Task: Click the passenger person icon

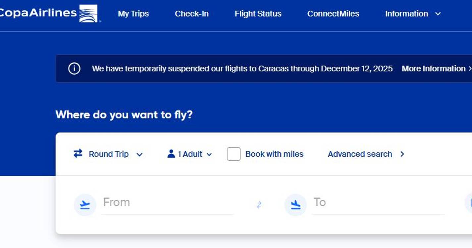Action: (171, 154)
